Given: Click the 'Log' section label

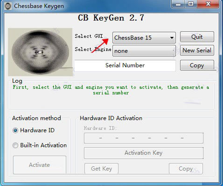Looking at the screenshot, I should tap(17, 81).
